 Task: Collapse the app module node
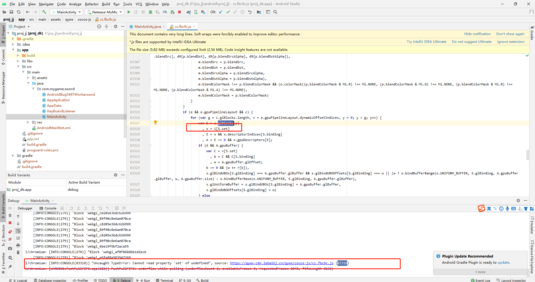point(13,50)
